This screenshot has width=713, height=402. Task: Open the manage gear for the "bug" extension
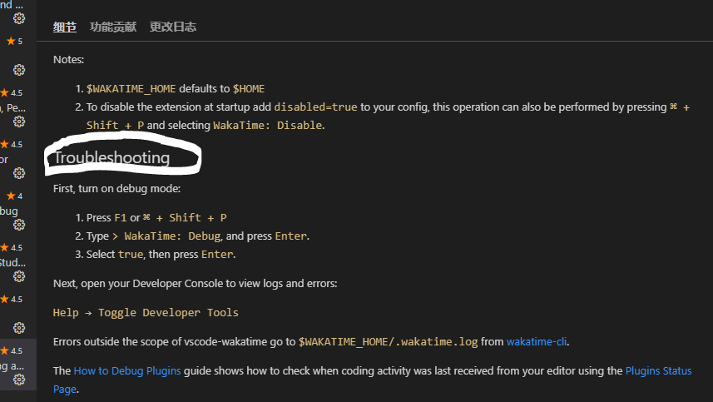[x=19, y=225]
